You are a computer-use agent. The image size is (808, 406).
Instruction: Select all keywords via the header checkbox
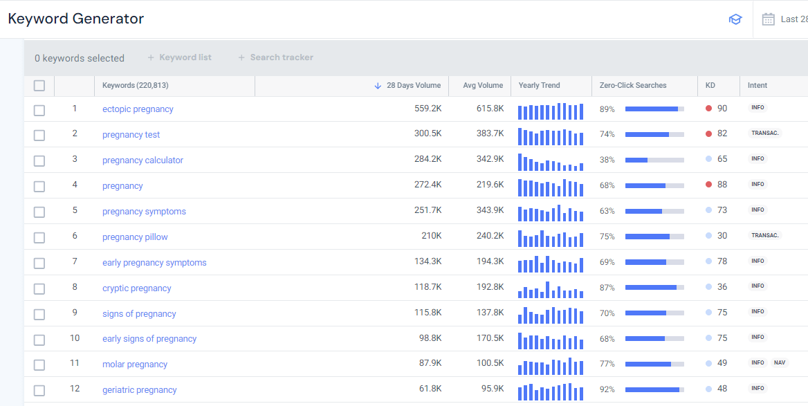(x=39, y=85)
